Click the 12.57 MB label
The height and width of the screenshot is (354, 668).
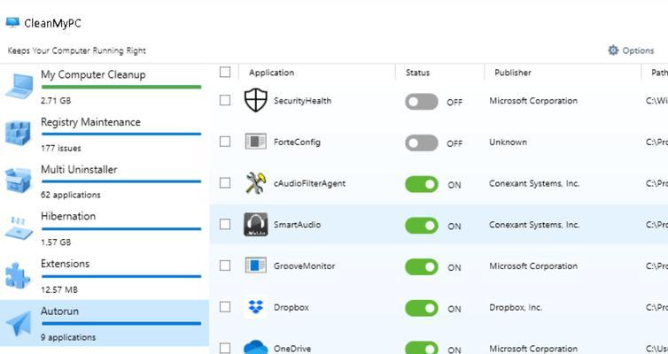(x=59, y=289)
